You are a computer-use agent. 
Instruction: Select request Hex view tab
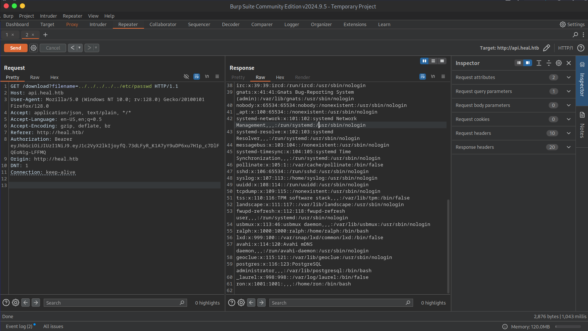[x=54, y=77]
